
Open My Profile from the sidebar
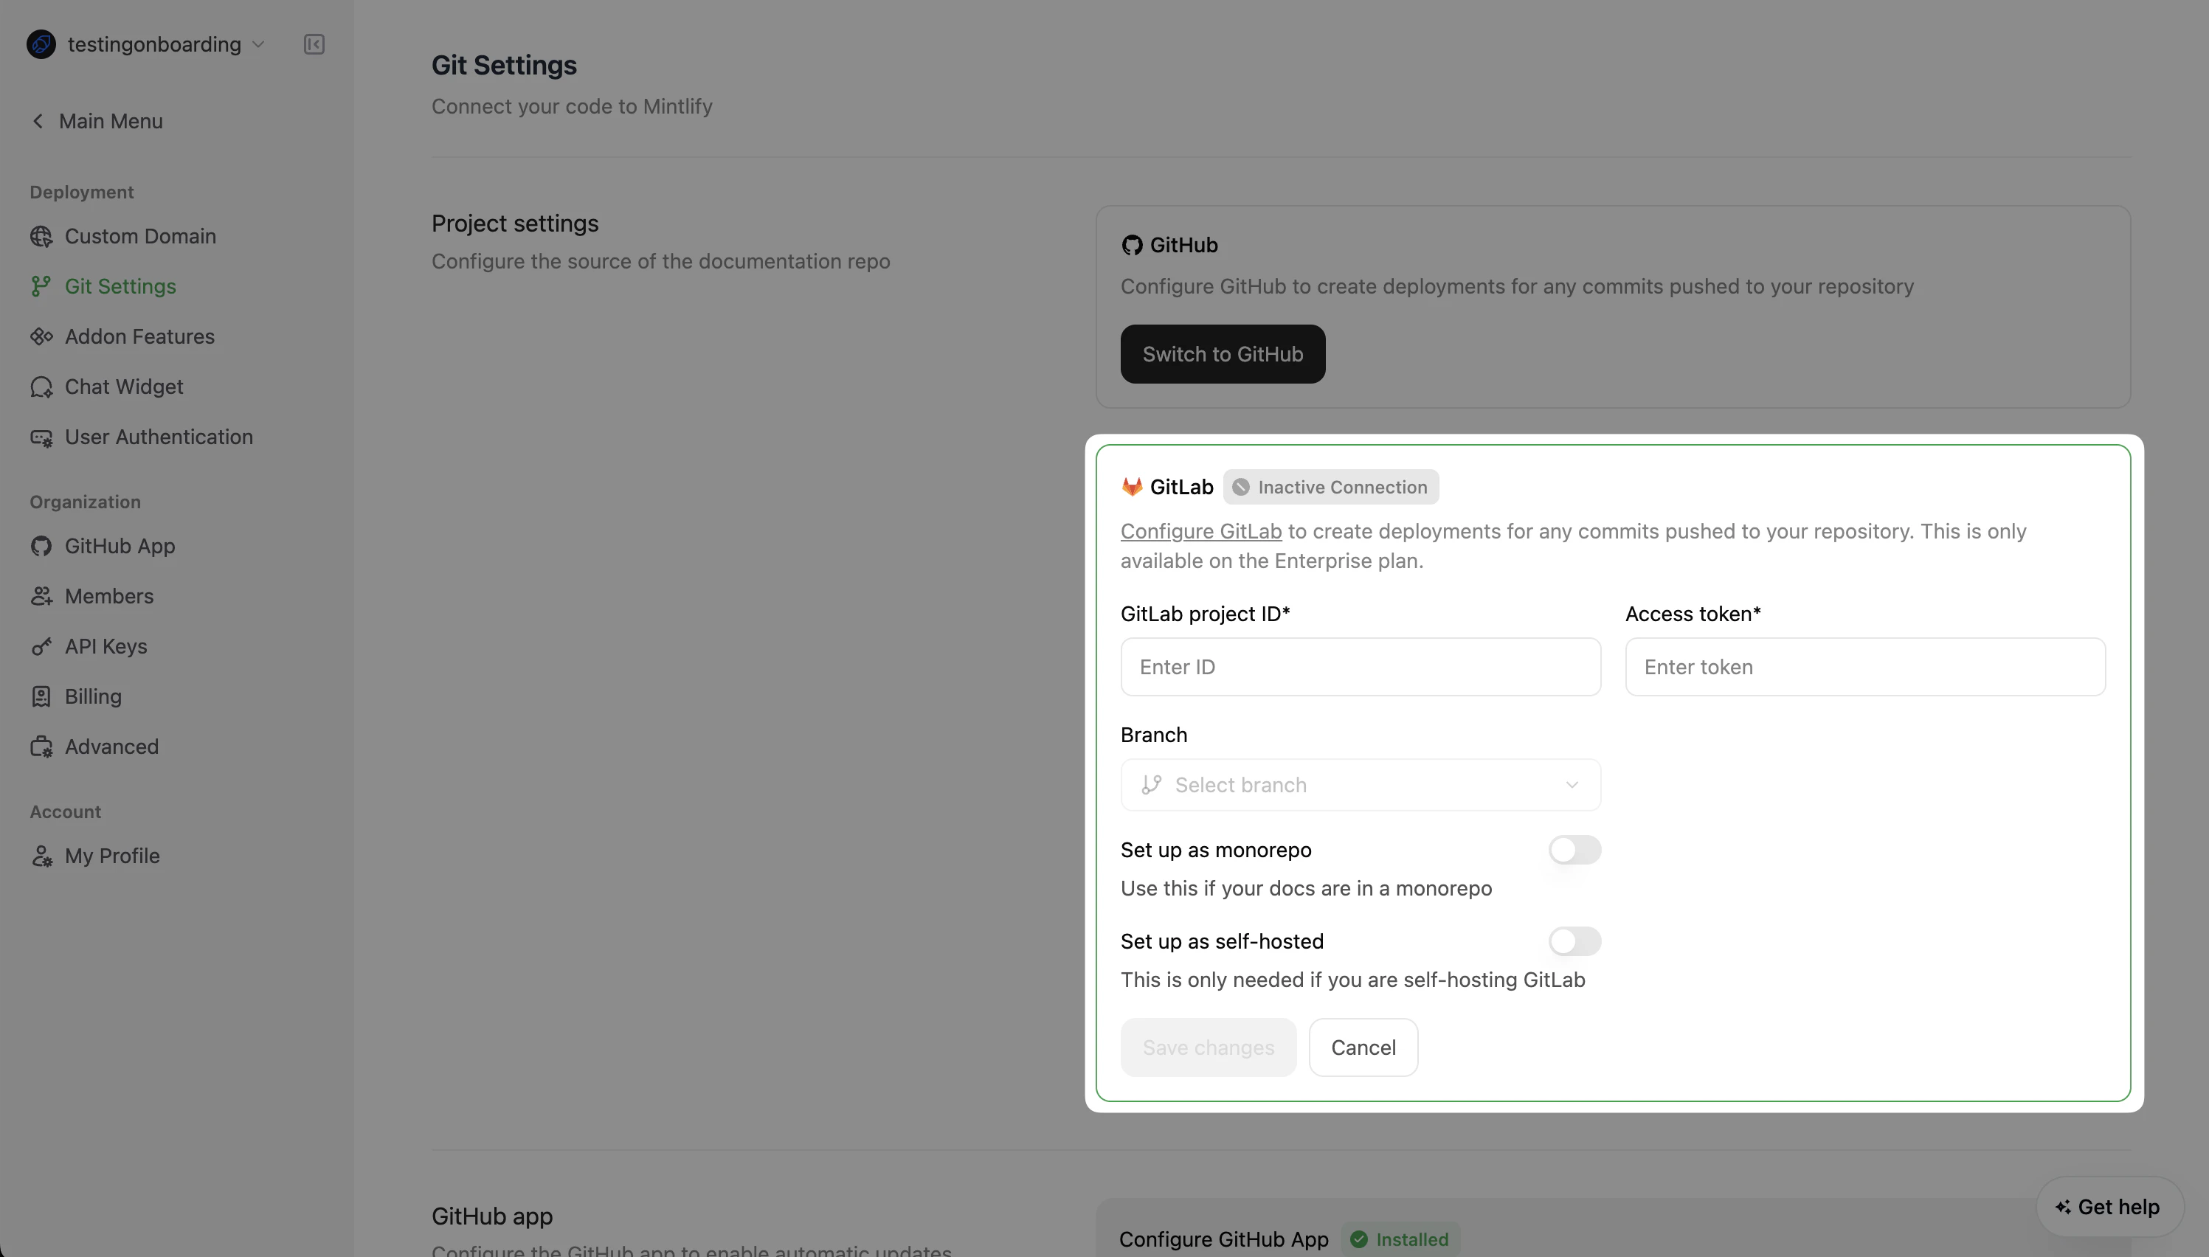(112, 856)
